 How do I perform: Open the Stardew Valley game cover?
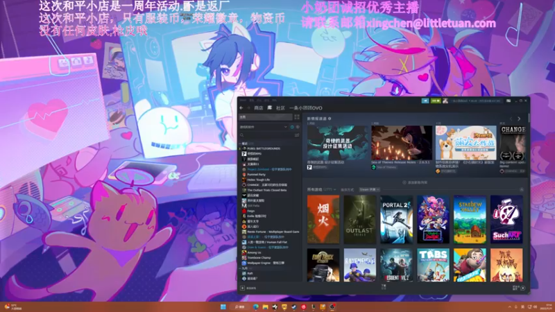click(470, 219)
